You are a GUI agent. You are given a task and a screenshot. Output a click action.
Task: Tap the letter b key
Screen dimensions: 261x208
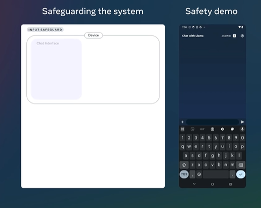pyautogui.click(x=219, y=165)
